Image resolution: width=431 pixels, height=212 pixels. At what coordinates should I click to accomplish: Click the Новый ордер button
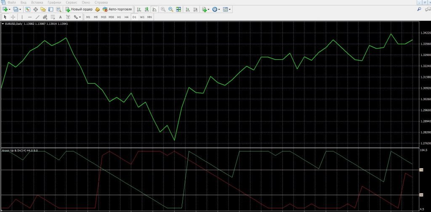pos(79,9)
